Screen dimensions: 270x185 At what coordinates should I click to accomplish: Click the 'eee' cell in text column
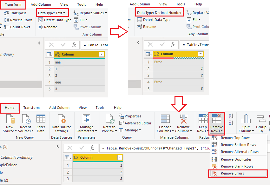79,82
